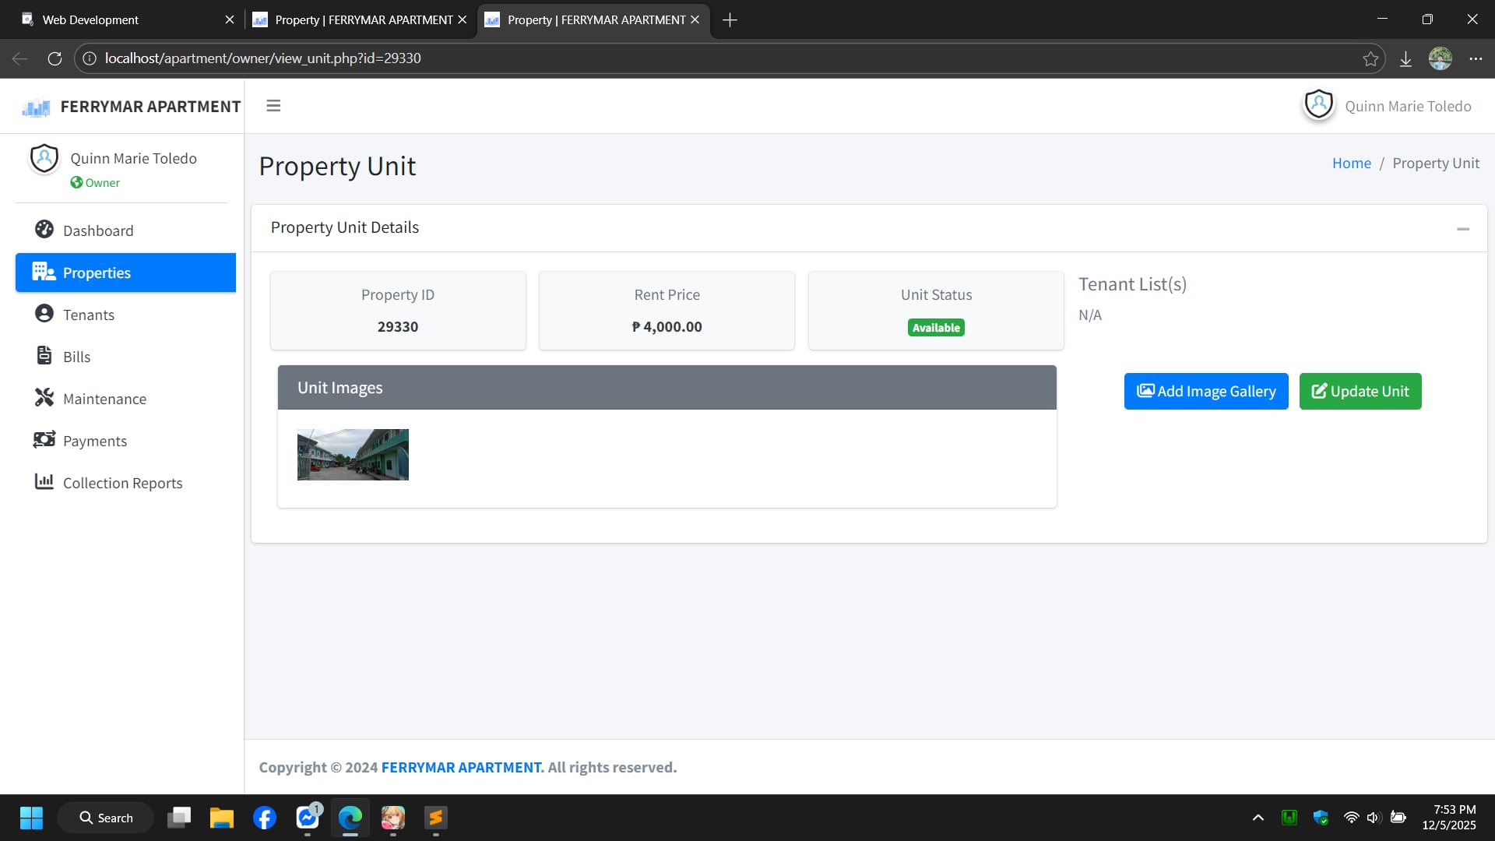Open the Tenants page
The image size is (1495, 841).
88,315
